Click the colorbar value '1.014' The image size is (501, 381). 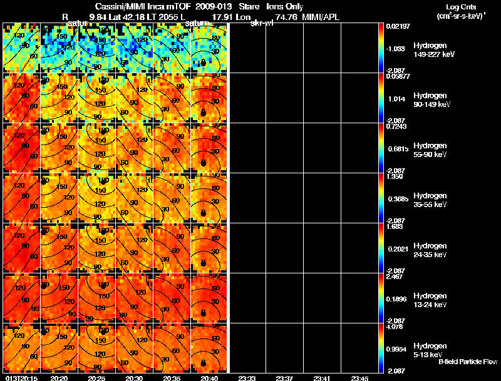[396, 99]
